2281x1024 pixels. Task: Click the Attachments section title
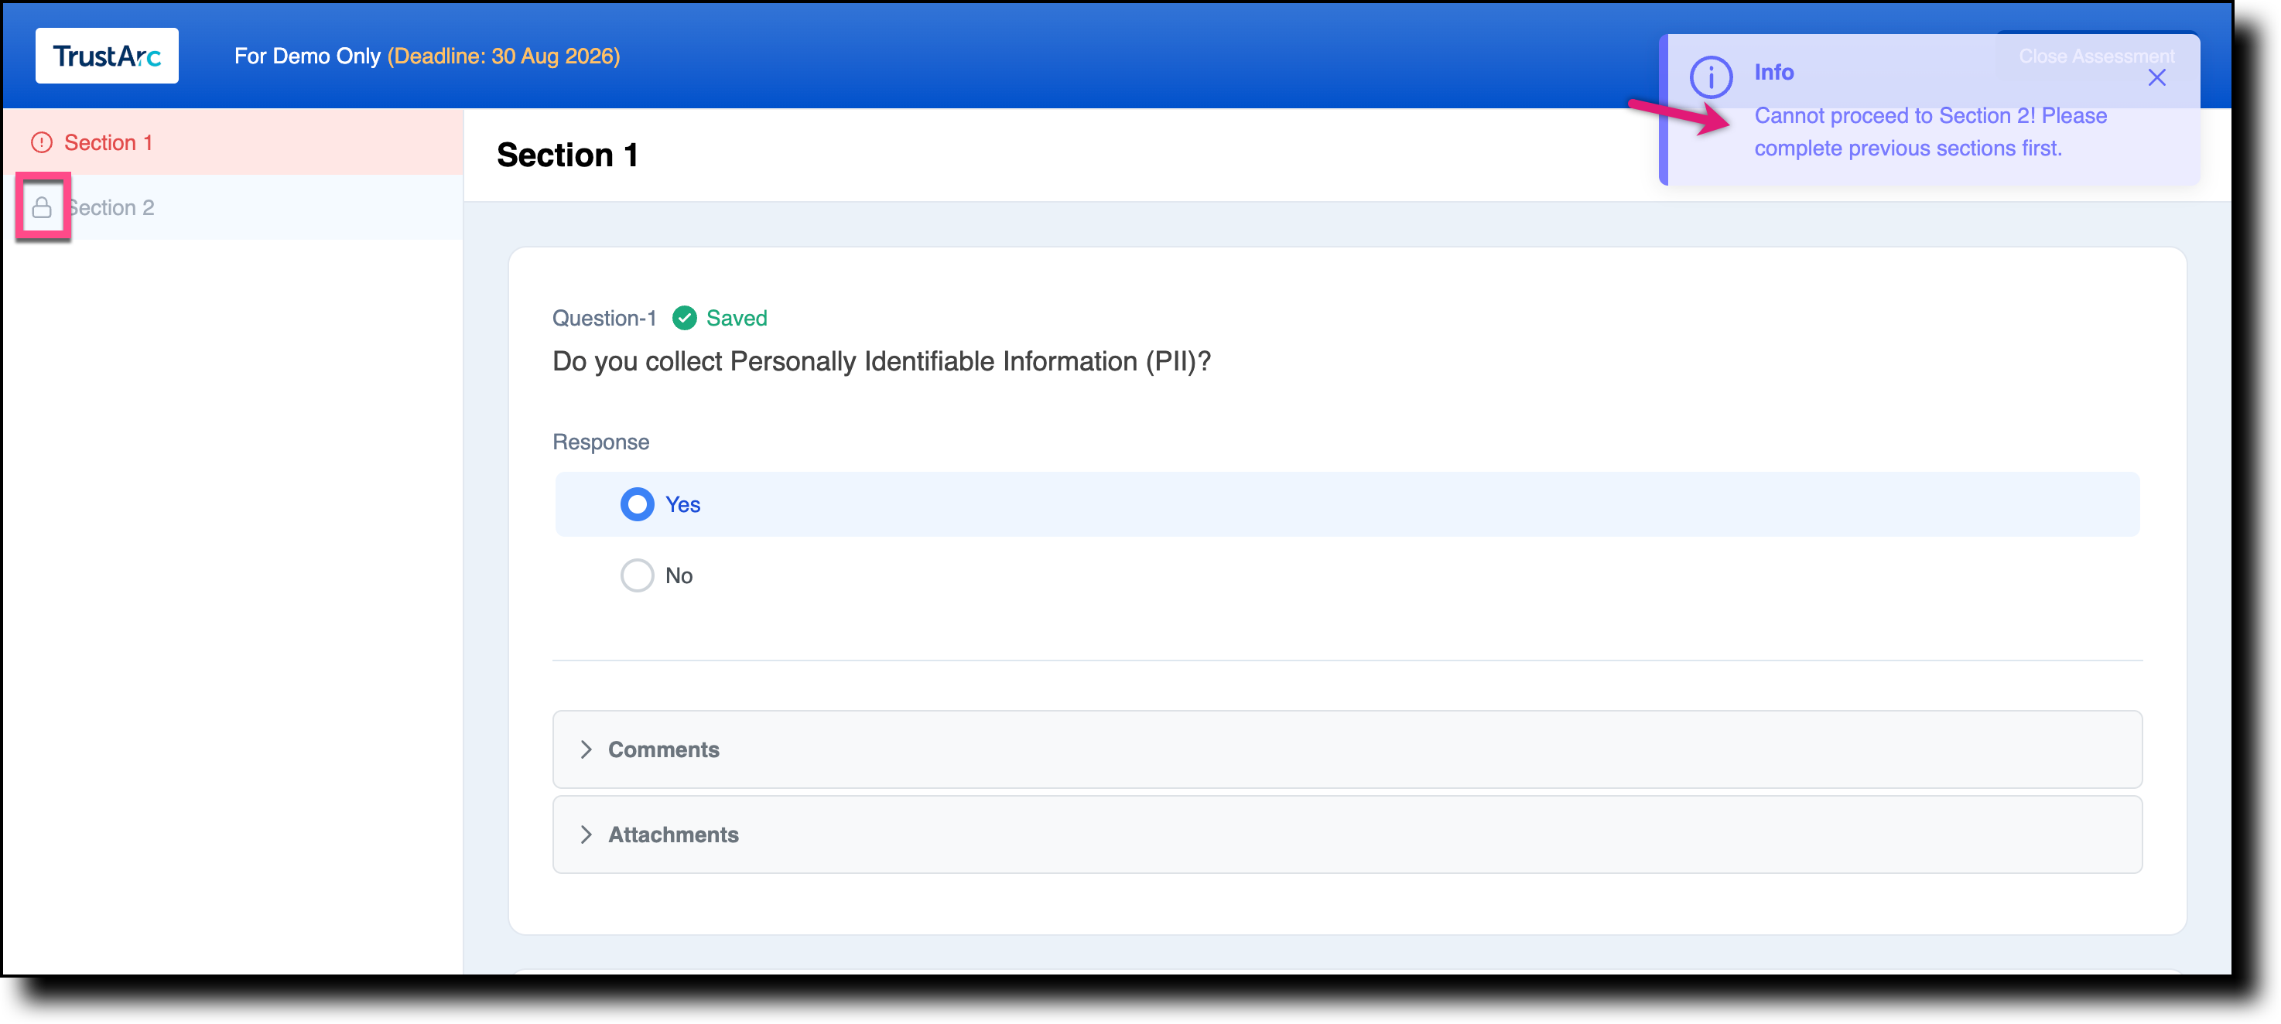[x=673, y=835]
